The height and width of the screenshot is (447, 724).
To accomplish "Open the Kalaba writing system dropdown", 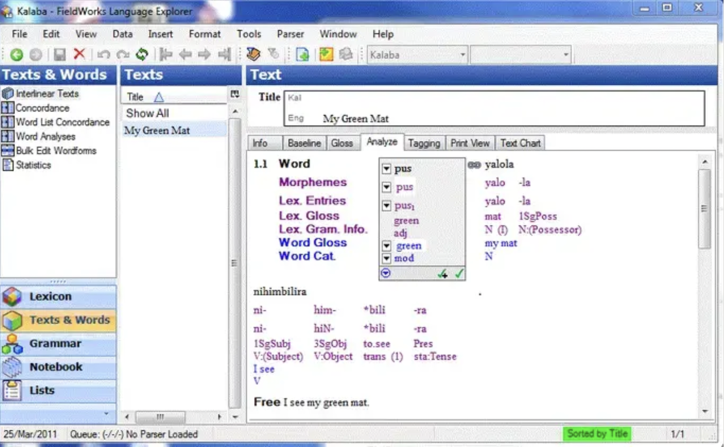I will pyautogui.click(x=462, y=55).
